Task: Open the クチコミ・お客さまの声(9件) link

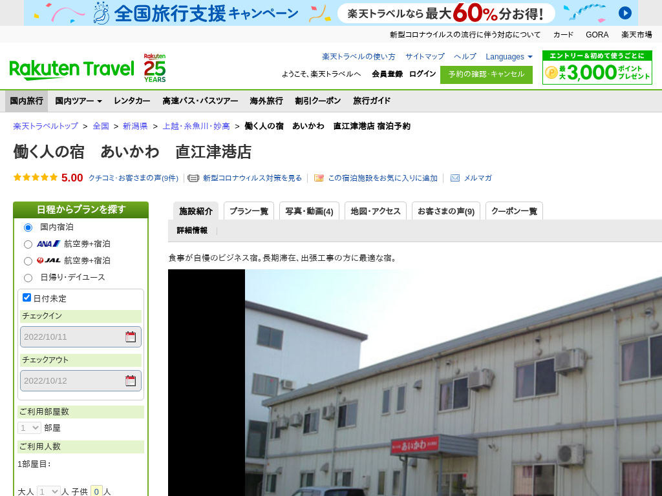Action: (x=133, y=178)
